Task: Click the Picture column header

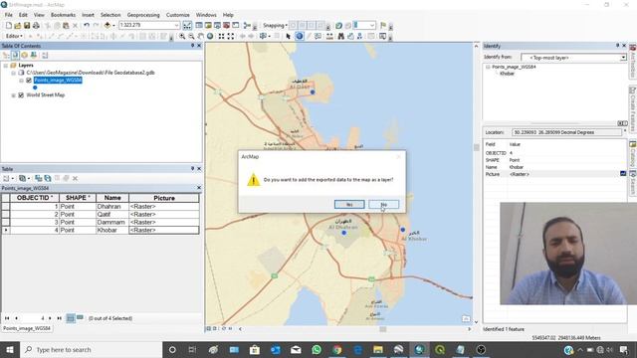Action: pos(164,198)
